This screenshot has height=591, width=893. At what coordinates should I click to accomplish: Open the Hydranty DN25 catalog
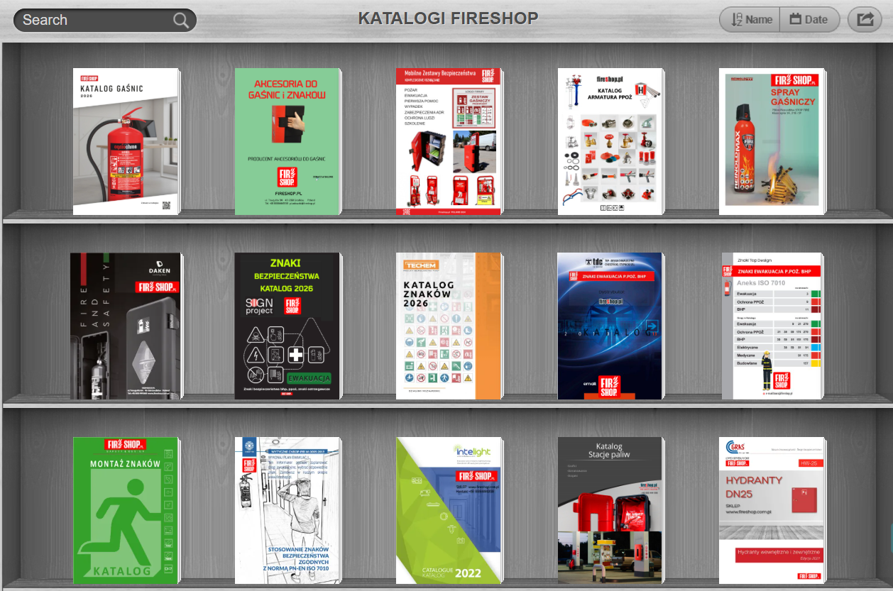pos(771,509)
